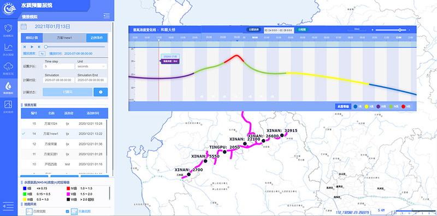
Task: Switch to the 边界条件 tab
Action: pyautogui.click(x=97, y=38)
